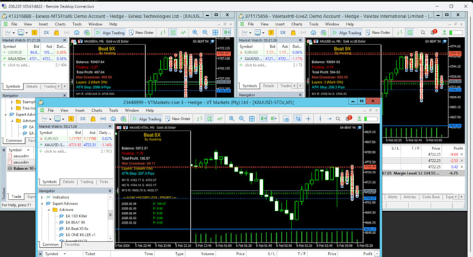Open templates dropdown arrow in VT Markets
Screen dimensions: 473x257
point(63,119)
